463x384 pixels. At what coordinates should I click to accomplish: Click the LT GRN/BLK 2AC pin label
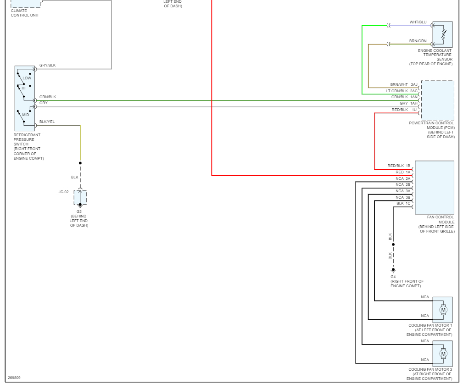point(402,91)
